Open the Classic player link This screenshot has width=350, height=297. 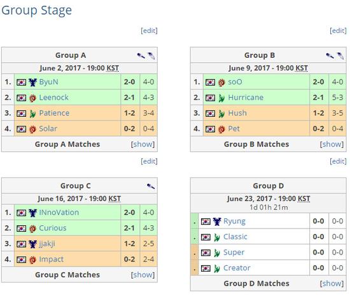point(235,237)
